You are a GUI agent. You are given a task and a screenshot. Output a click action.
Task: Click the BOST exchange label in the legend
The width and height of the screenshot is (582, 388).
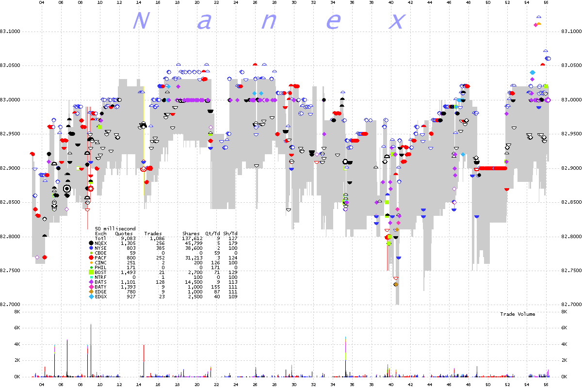(100, 272)
